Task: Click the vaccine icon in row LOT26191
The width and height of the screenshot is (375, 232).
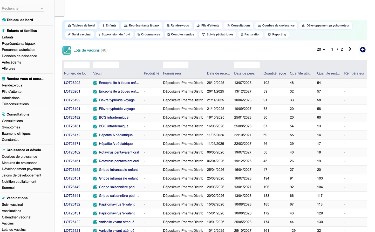Action: [x=95, y=109]
